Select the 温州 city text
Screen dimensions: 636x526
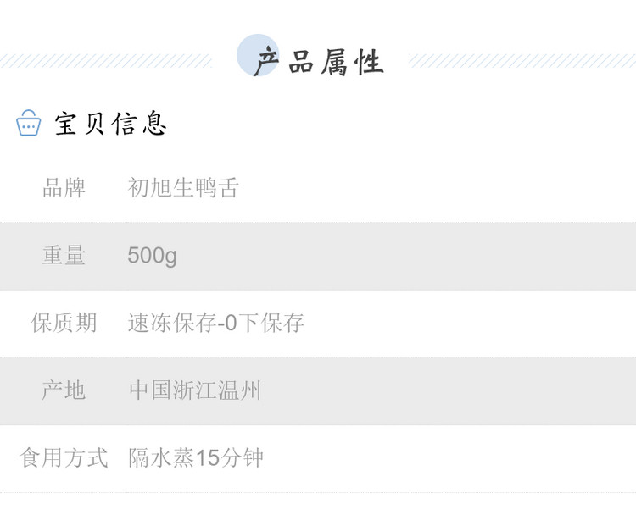click(x=239, y=390)
